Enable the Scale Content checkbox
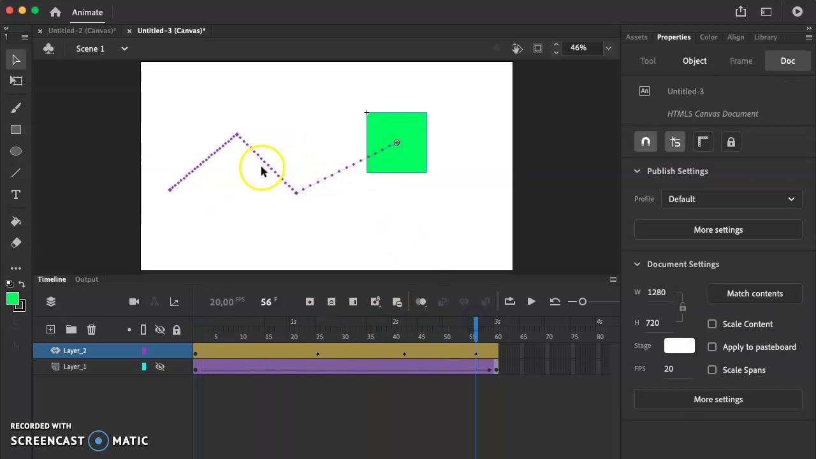The height and width of the screenshot is (459, 816). point(712,324)
